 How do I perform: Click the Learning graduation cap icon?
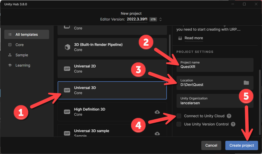(10, 65)
